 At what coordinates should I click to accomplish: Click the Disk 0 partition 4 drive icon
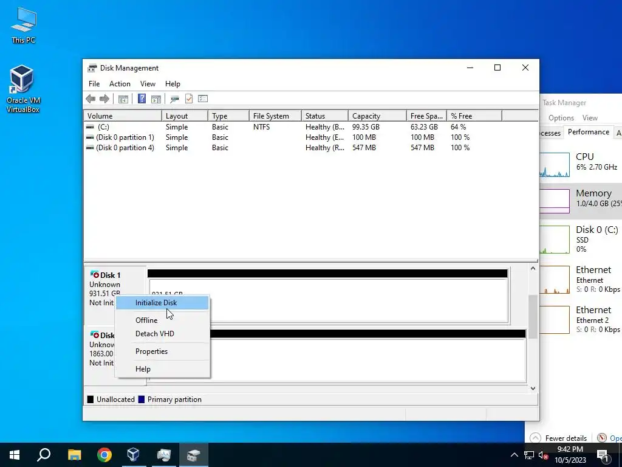(90, 148)
